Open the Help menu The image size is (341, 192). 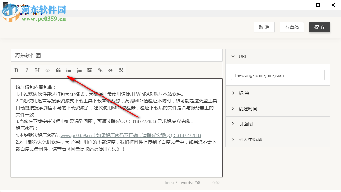[x=37, y=14]
